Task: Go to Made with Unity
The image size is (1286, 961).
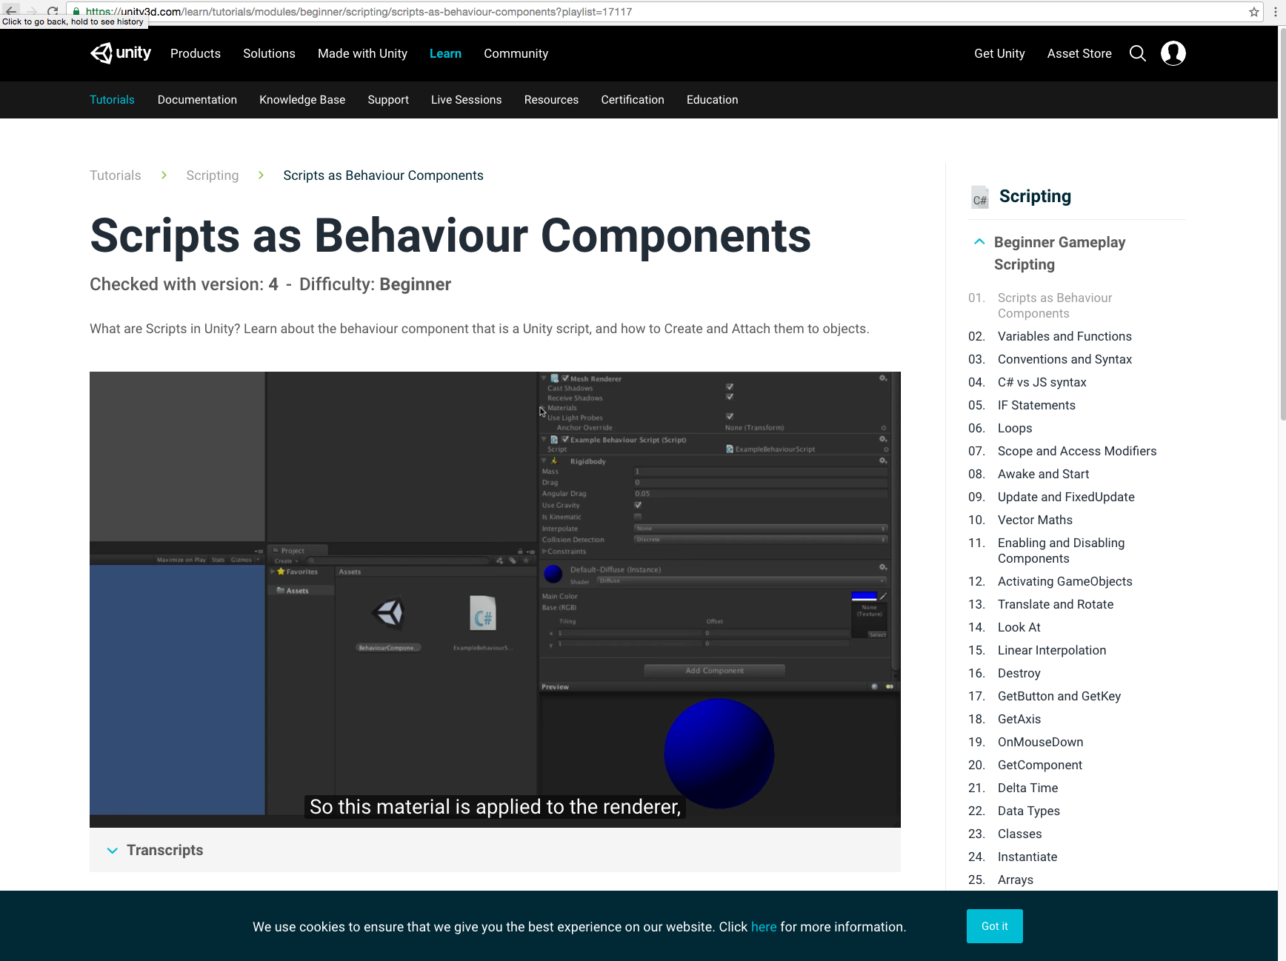Action: 362,53
